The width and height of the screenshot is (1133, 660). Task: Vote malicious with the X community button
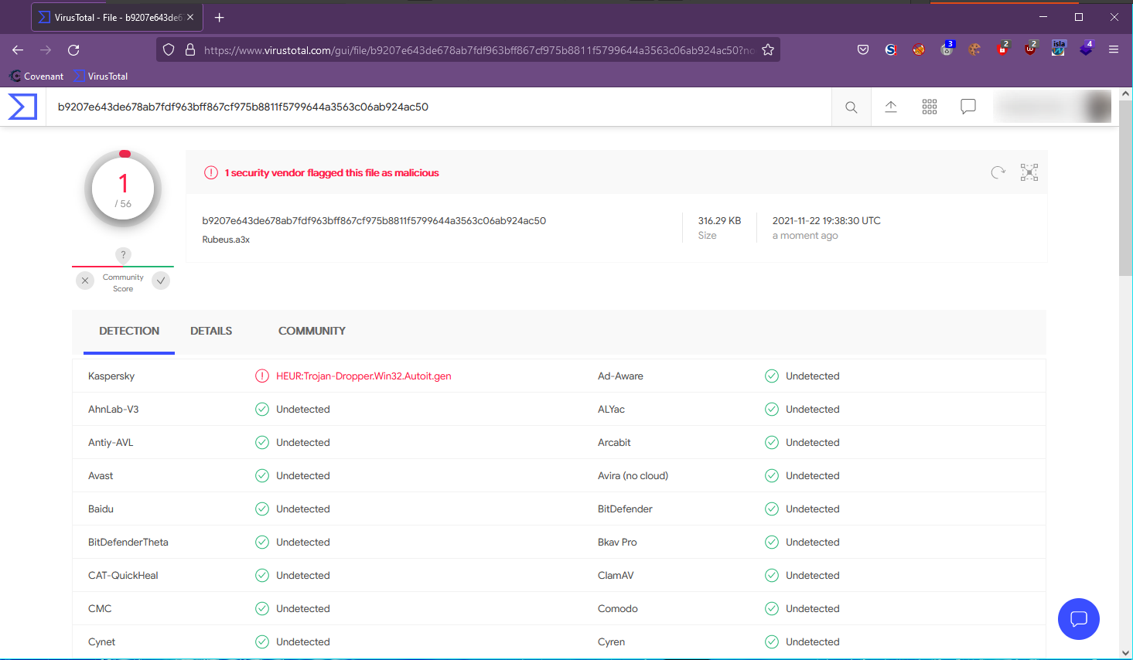(85, 281)
